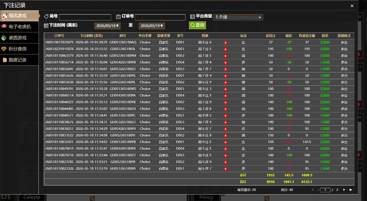Play replay for order 260518110855636
This screenshot has height=201, width=367.
click(225, 76)
